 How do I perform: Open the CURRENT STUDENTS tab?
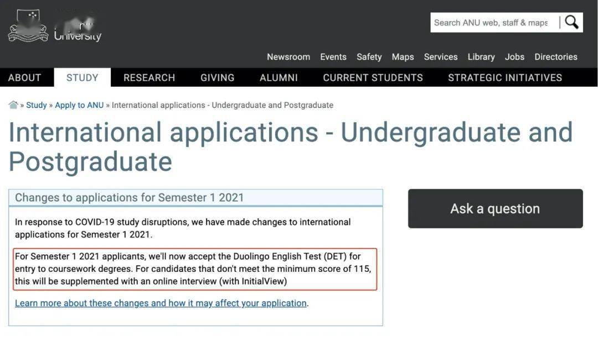click(373, 77)
